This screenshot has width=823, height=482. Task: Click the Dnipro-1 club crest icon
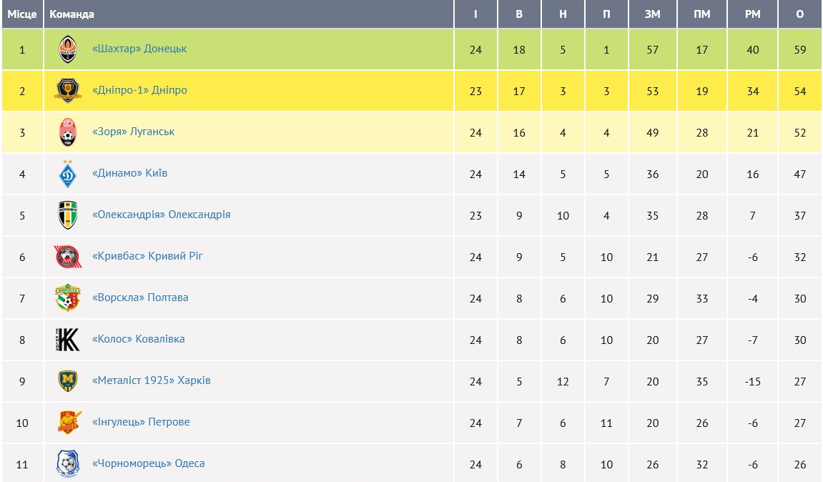[68, 91]
